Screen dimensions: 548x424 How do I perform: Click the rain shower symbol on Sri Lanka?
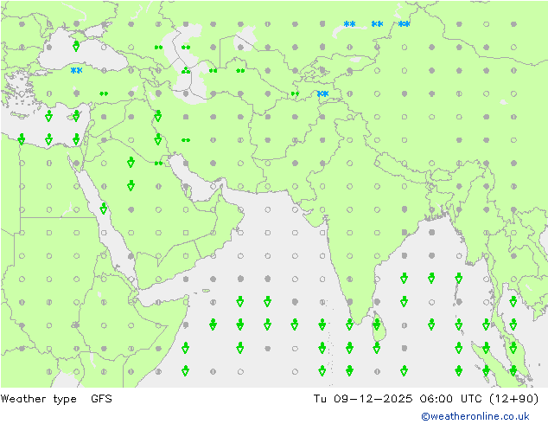pyautogui.click(x=377, y=324)
